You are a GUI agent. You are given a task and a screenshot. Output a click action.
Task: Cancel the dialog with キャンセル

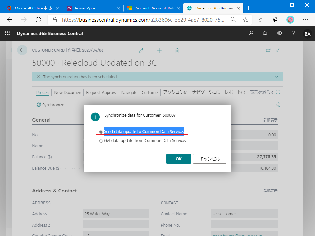[x=209, y=159]
